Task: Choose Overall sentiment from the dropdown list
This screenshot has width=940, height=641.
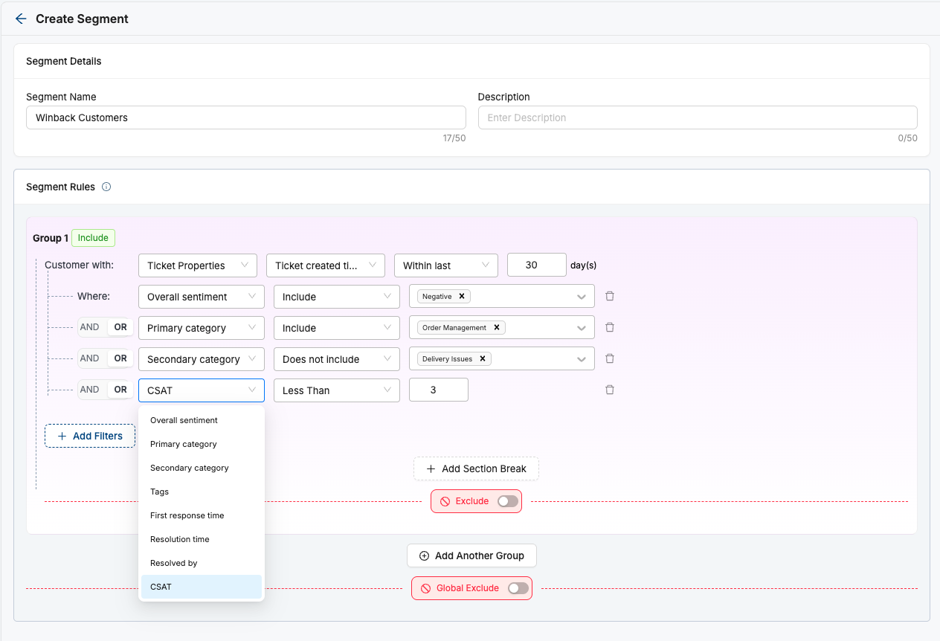Action: pos(202,420)
